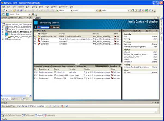Expand the find_and_fix_memory_errors project node
Image resolution: width=164 pixels, height=121 pixels.
tap(3, 29)
